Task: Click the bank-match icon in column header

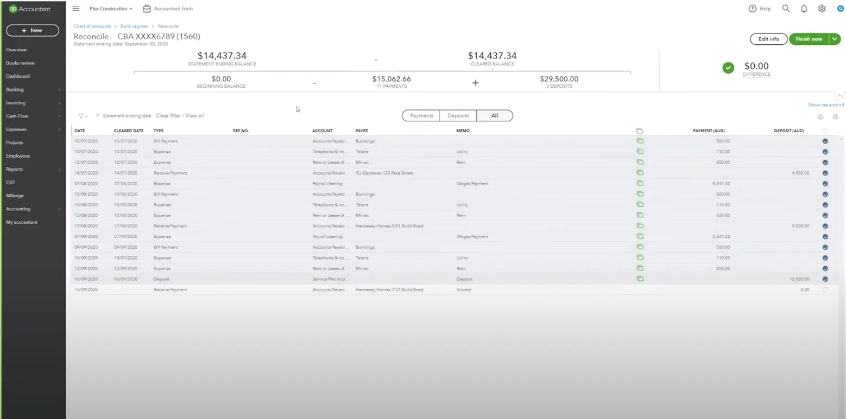Action: point(640,131)
